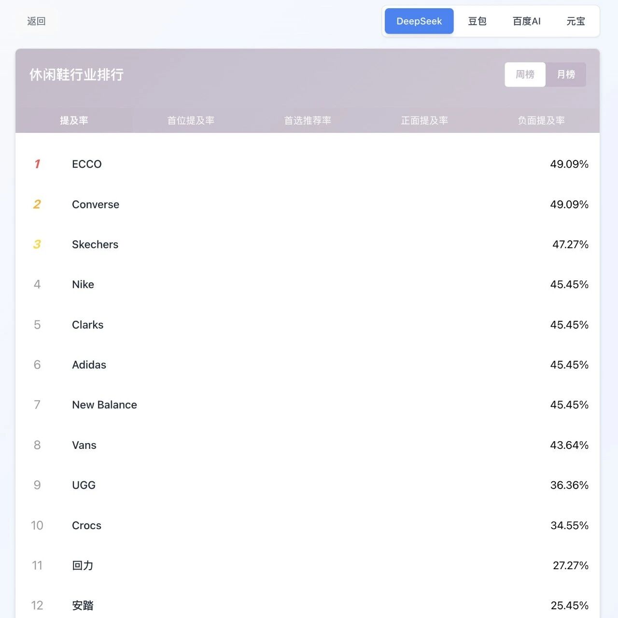618x618 pixels.
Task: Open the 首选推荐率 metric tab
Action: [x=308, y=120]
